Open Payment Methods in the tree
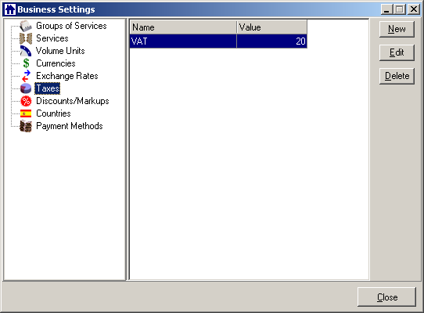The width and height of the screenshot is (424, 313). click(x=69, y=126)
